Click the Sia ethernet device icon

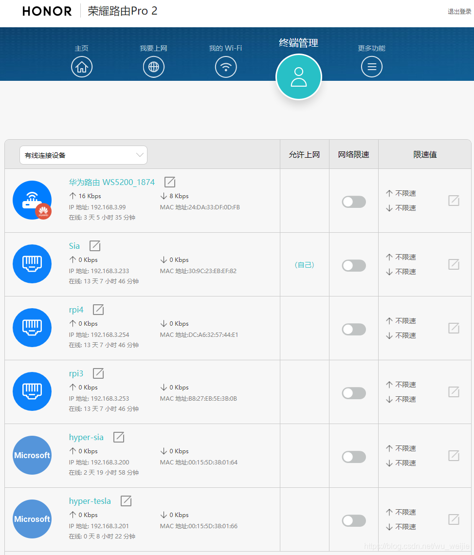click(32, 264)
